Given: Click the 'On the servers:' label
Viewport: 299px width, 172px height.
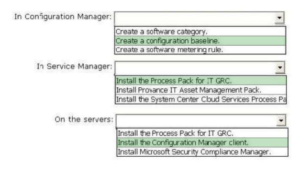Looking at the screenshot, I should (84, 119).
